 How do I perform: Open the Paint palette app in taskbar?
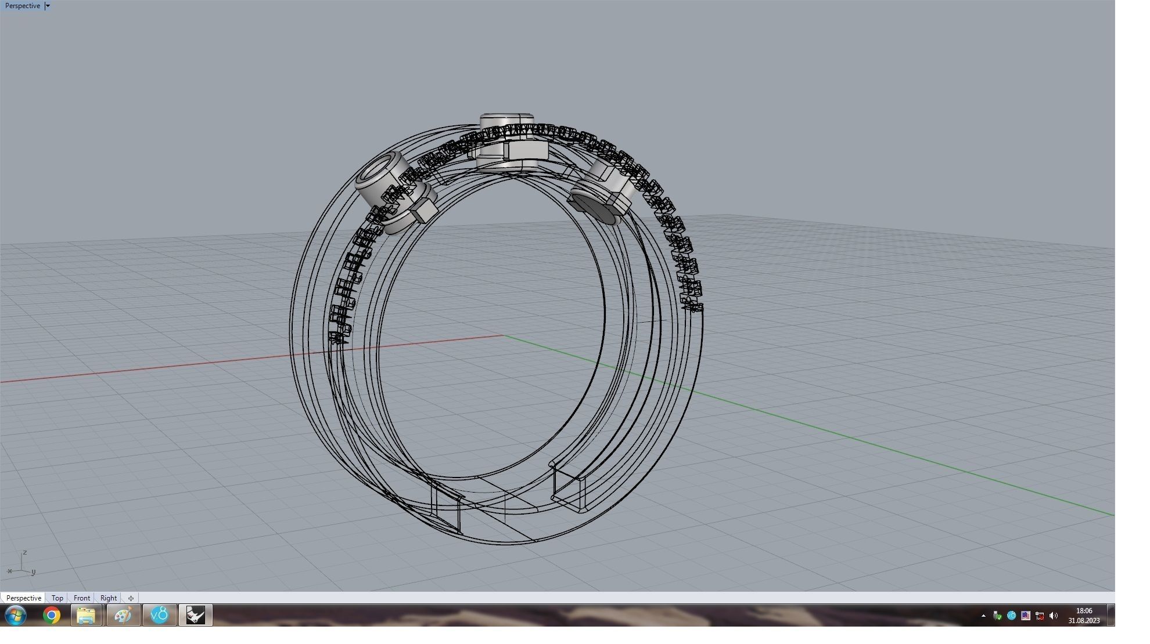(x=123, y=615)
